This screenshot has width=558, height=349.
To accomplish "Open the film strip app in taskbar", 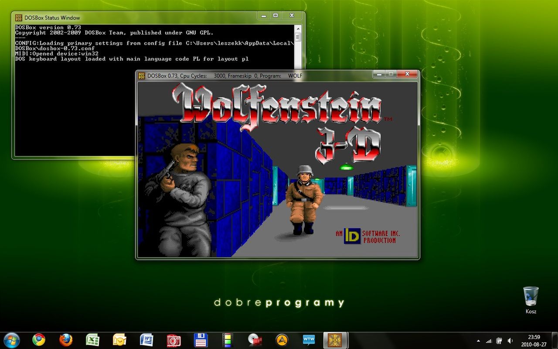I will [x=228, y=340].
